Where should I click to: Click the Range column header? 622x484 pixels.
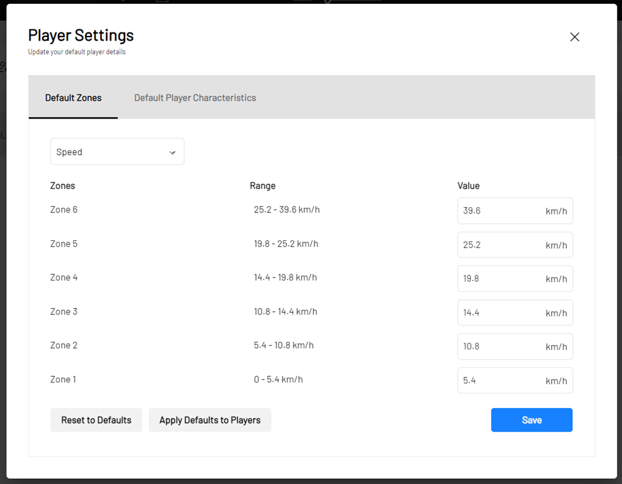(x=263, y=186)
